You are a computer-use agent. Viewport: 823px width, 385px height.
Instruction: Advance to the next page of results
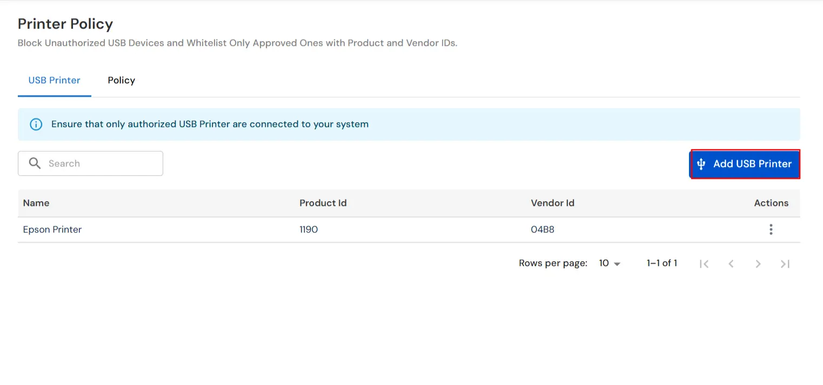point(758,264)
